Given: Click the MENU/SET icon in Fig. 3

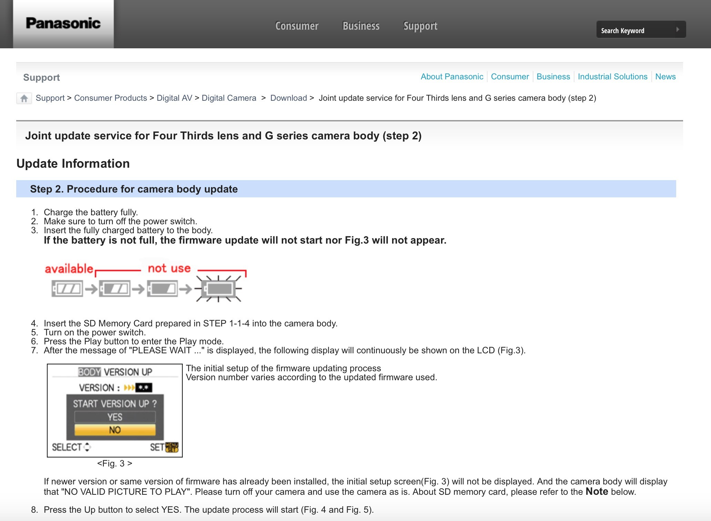Looking at the screenshot, I should [172, 447].
